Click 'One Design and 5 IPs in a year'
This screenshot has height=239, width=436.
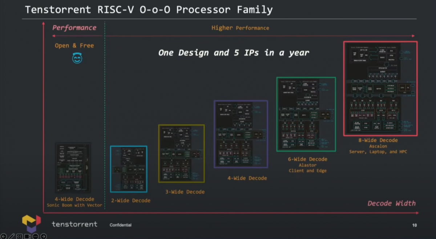(234, 53)
